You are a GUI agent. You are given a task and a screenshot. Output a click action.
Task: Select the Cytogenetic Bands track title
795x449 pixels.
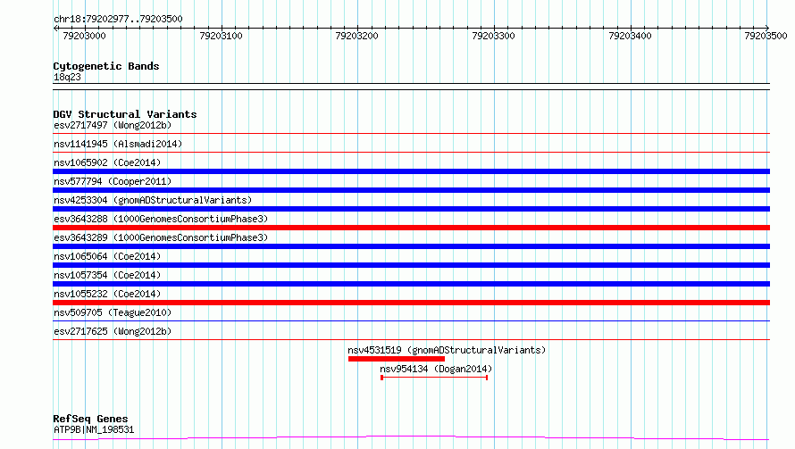[106, 66]
